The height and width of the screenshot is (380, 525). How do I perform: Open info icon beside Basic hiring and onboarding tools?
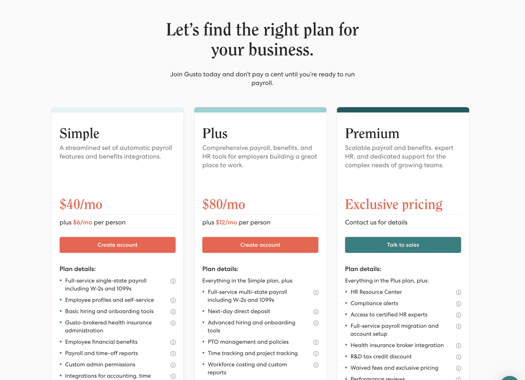173,312
